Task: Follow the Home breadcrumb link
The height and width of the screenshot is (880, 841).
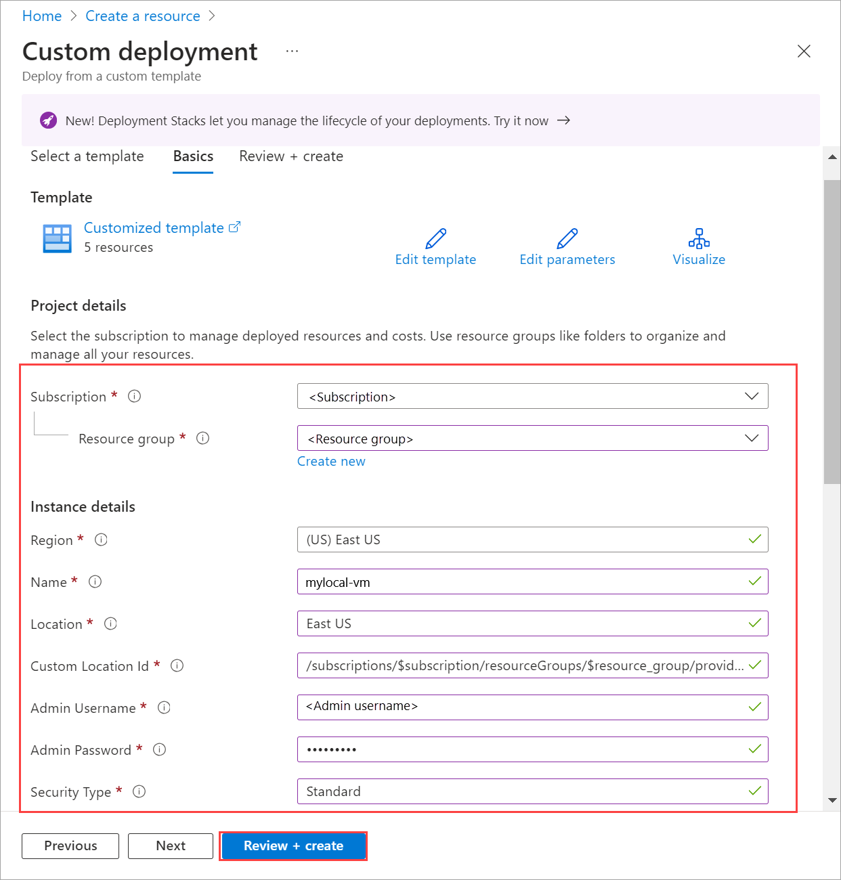Action: pyautogui.click(x=41, y=15)
